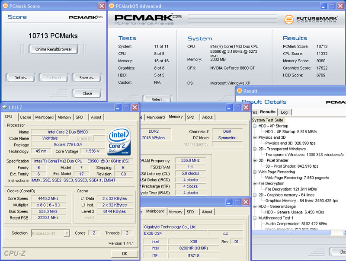This screenshot has height=261, width=346.
Task: Close the CPU-Z memory window
Action: [246, 107]
